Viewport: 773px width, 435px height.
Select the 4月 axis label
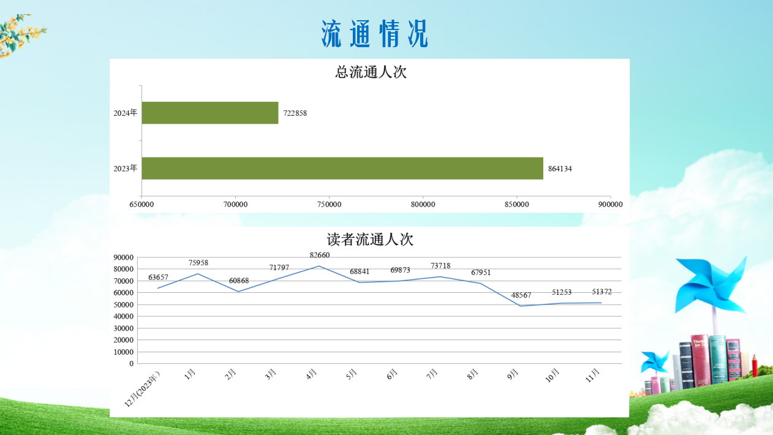click(x=312, y=374)
